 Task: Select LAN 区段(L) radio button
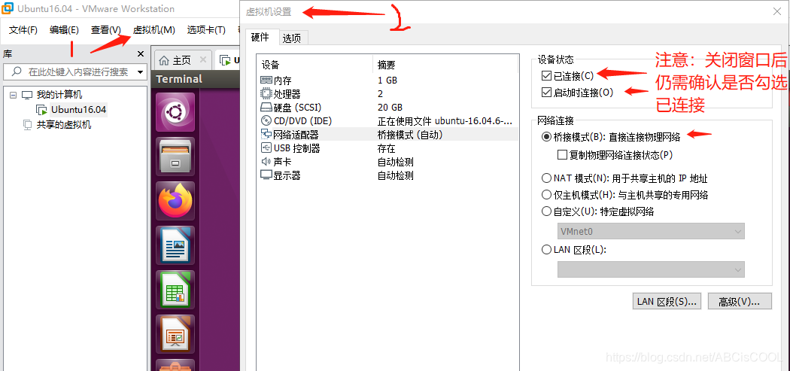[546, 250]
